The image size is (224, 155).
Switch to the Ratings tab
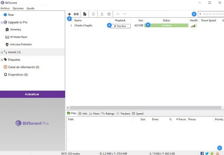pyautogui.click(x=108, y=113)
